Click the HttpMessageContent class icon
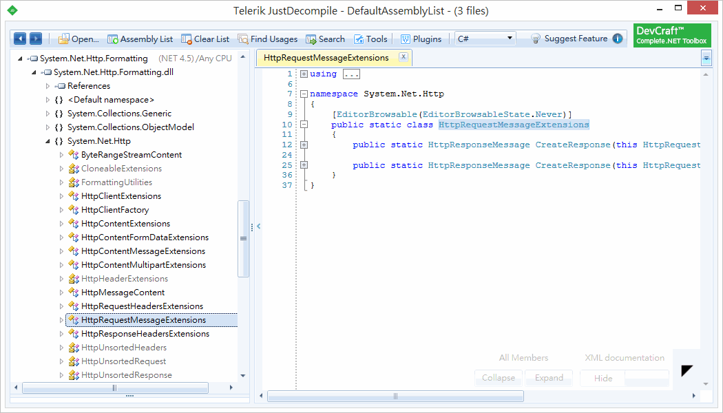 point(73,293)
